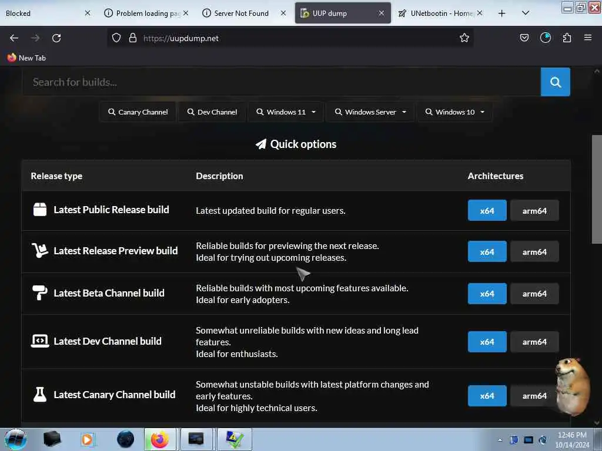Switch to the Server Not Found tab
602x451 pixels.
pyautogui.click(x=243, y=13)
